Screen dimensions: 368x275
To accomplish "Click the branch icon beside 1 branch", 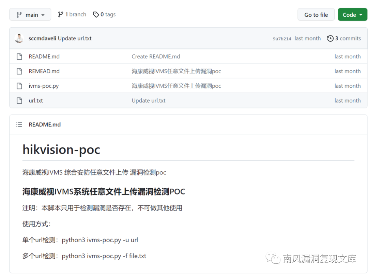I will pyautogui.click(x=61, y=15).
